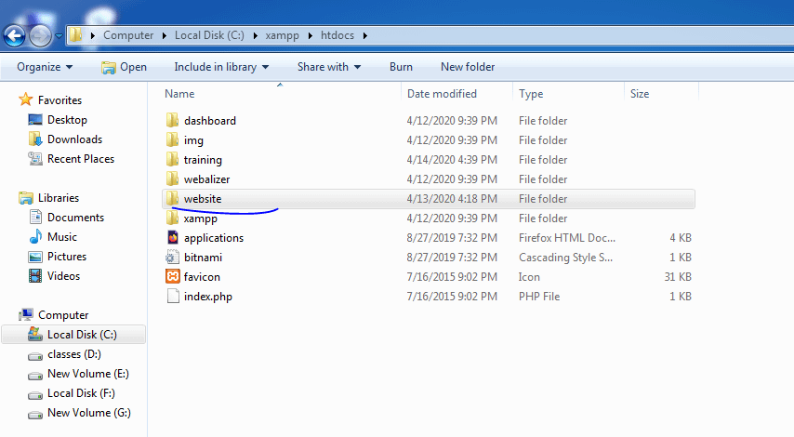Click the bitnami file name

pyautogui.click(x=203, y=258)
